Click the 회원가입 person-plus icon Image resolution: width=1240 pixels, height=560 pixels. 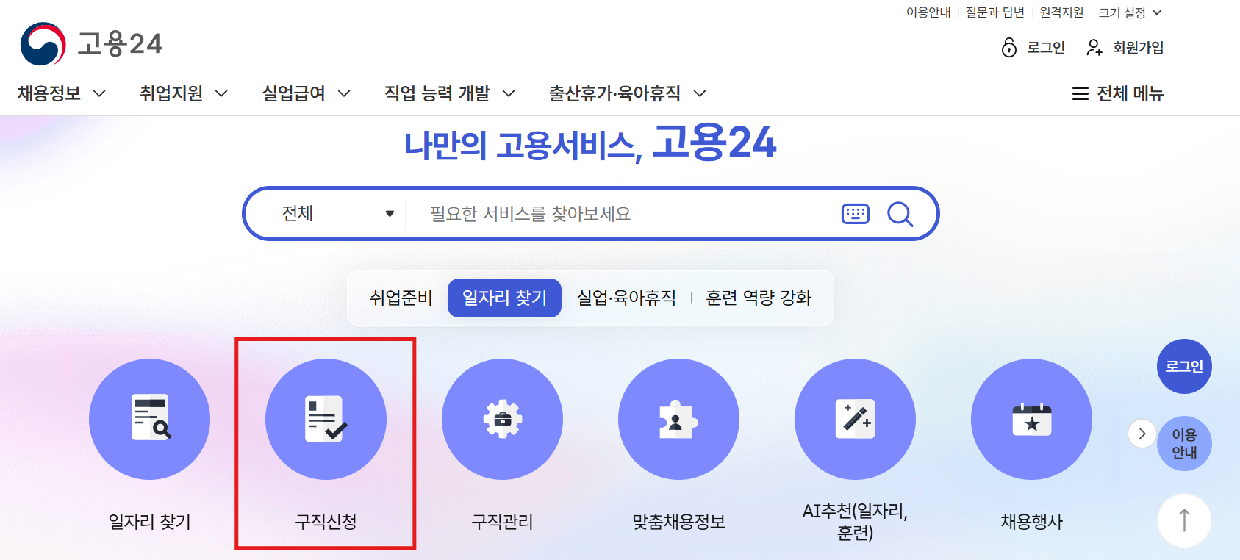(1094, 48)
